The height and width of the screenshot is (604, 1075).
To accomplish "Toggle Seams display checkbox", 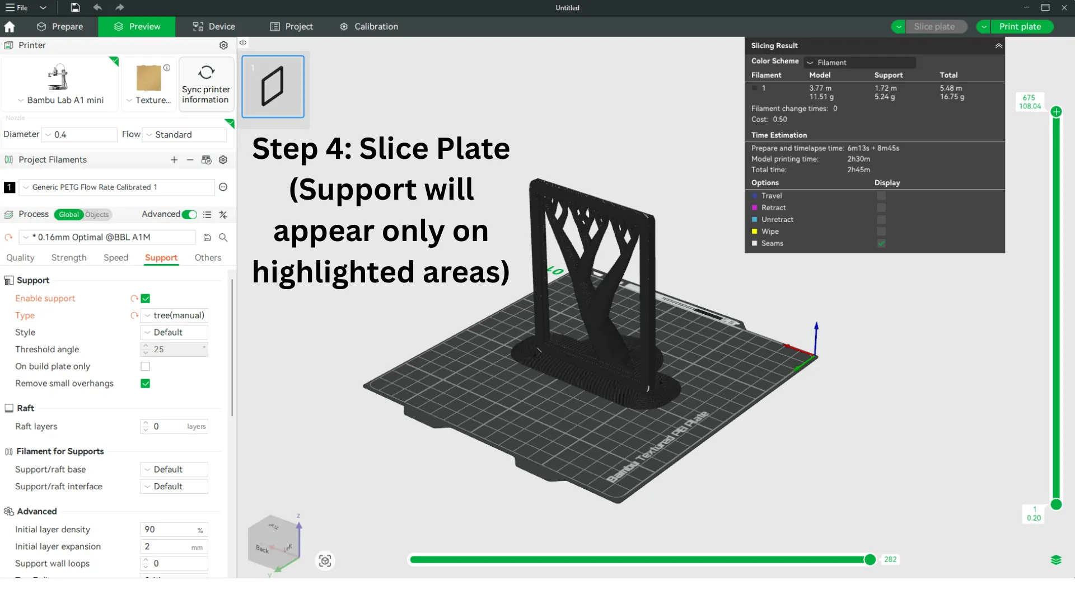I will tap(881, 243).
